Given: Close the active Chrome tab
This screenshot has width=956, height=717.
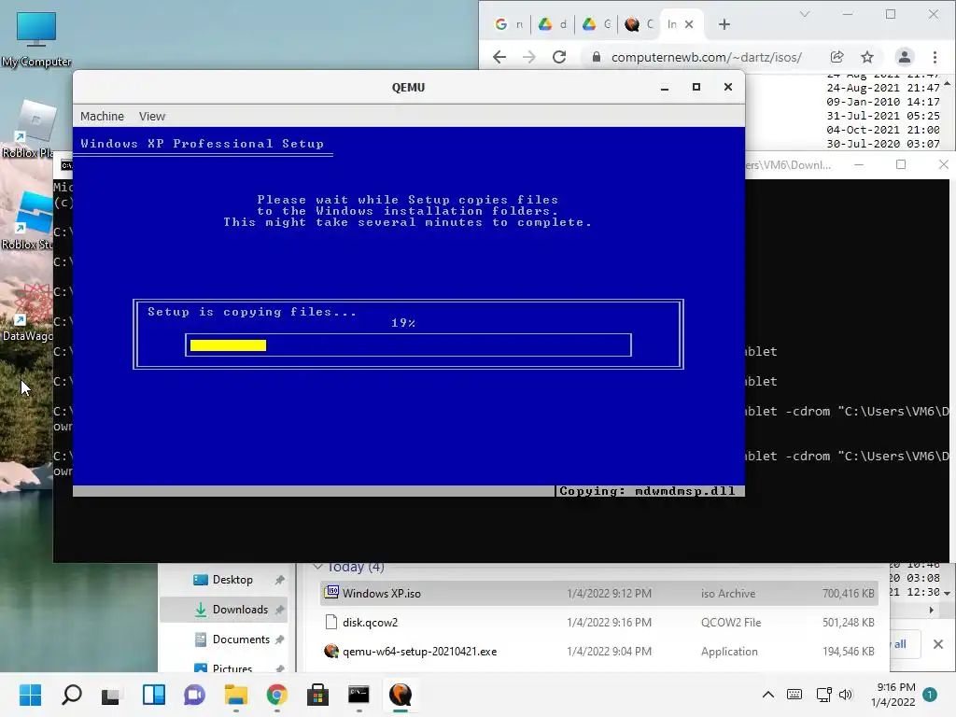Looking at the screenshot, I should (x=689, y=24).
